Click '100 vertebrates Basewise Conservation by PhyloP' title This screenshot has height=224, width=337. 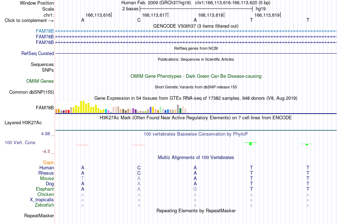pos(196,134)
